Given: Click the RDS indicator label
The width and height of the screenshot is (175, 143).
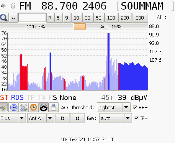Looking at the screenshot, I should click(17, 97).
